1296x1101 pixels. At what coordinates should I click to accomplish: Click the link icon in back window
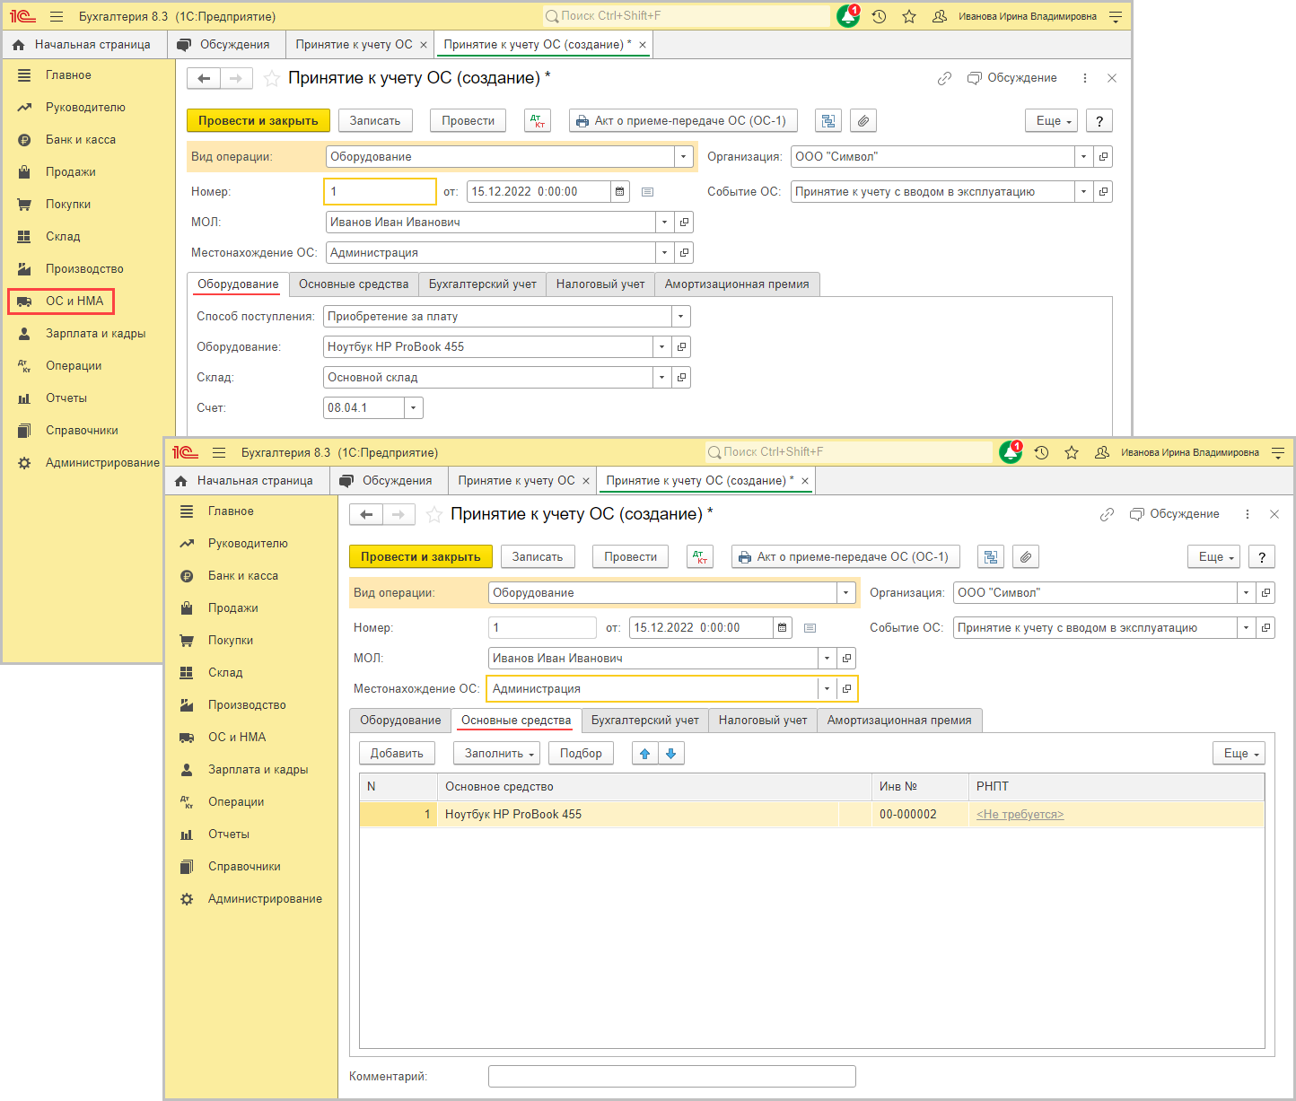tap(944, 78)
